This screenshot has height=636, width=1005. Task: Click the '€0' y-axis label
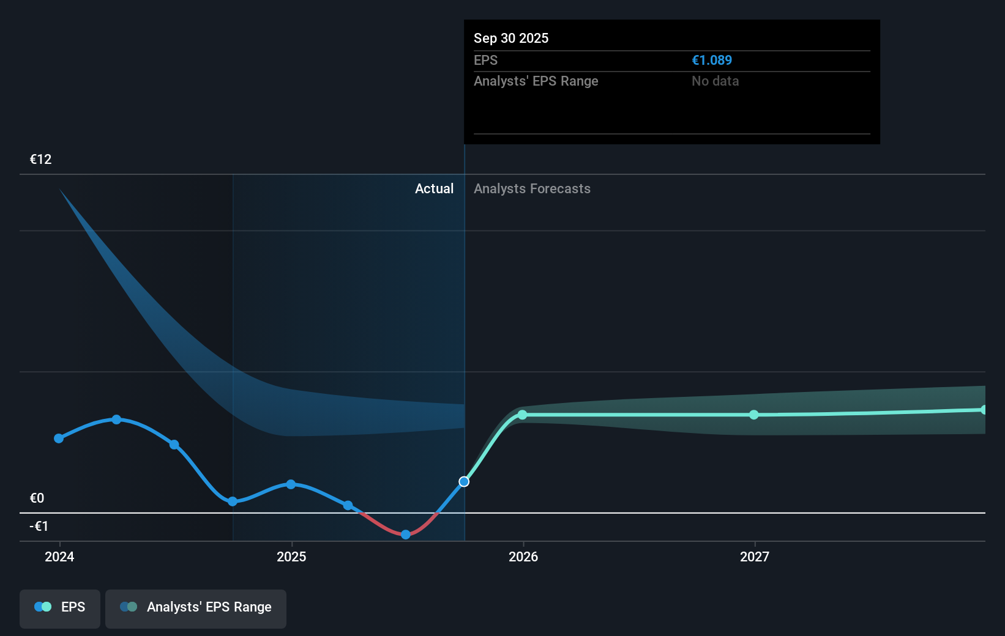pyautogui.click(x=37, y=498)
